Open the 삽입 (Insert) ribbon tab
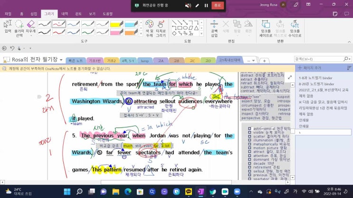The width and height of the screenshot is (353, 198). (33, 14)
